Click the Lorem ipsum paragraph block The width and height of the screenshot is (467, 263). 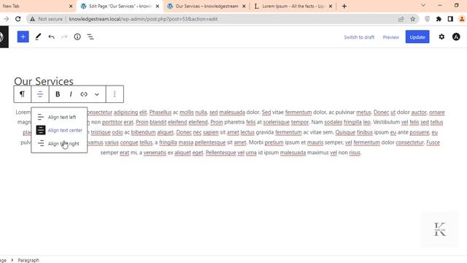tap(230, 132)
